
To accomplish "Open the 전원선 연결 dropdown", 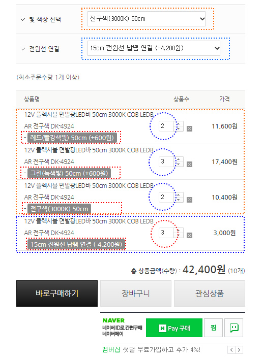I will pyautogui.click(x=154, y=48).
